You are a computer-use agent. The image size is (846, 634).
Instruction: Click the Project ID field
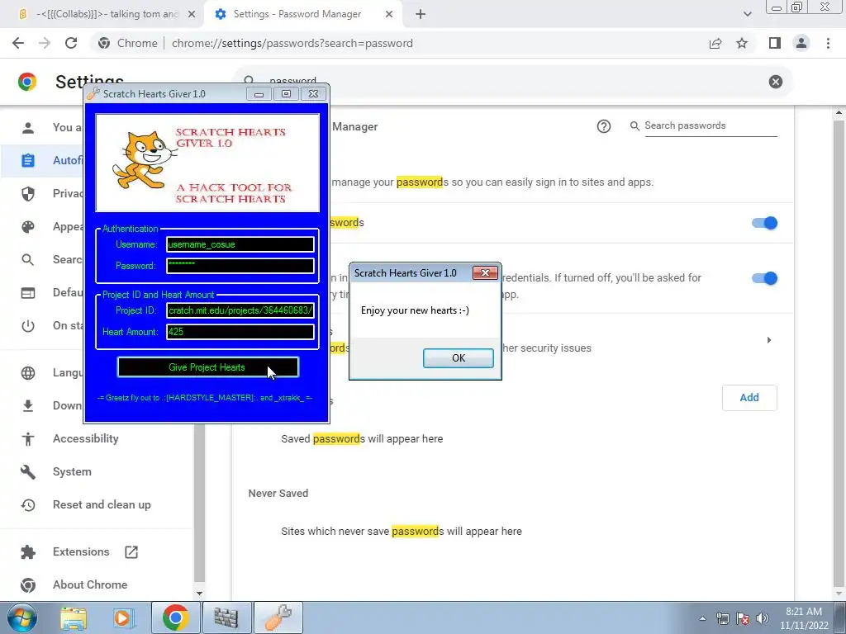coord(240,310)
